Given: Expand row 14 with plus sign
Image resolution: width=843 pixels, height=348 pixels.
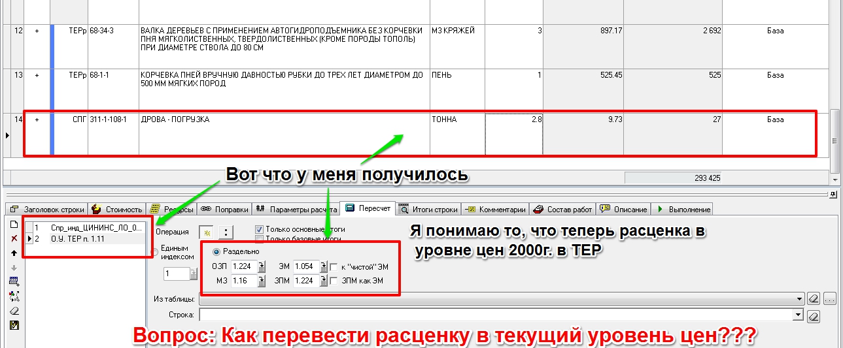Looking at the screenshot, I should pyautogui.click(x=37, y=119).
